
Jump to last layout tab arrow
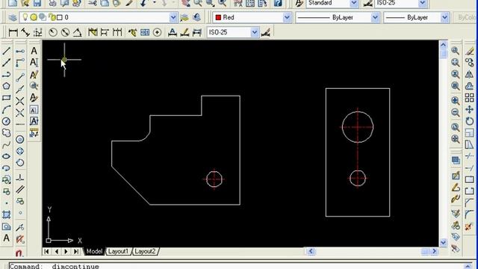[76, 251]
